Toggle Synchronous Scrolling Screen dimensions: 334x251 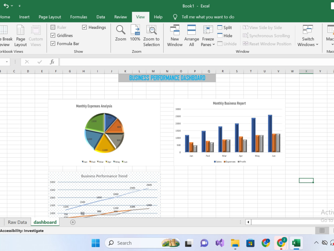tap(266, 36)
